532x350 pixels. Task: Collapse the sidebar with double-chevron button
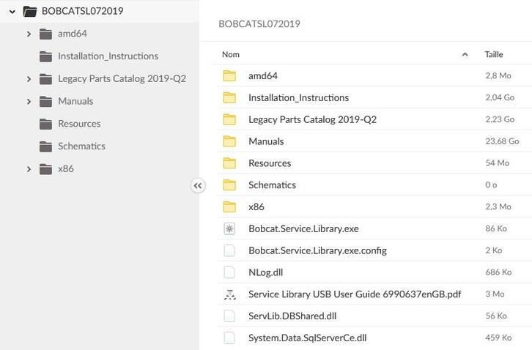click(198, 185)
